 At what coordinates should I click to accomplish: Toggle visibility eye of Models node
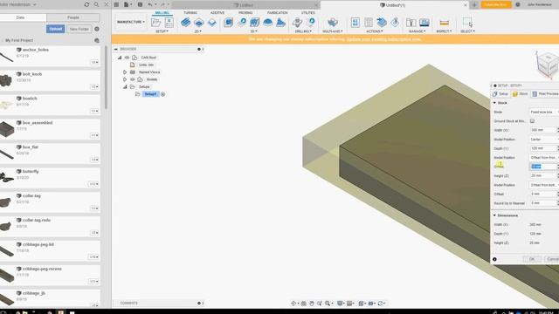[x=132, y=79]
